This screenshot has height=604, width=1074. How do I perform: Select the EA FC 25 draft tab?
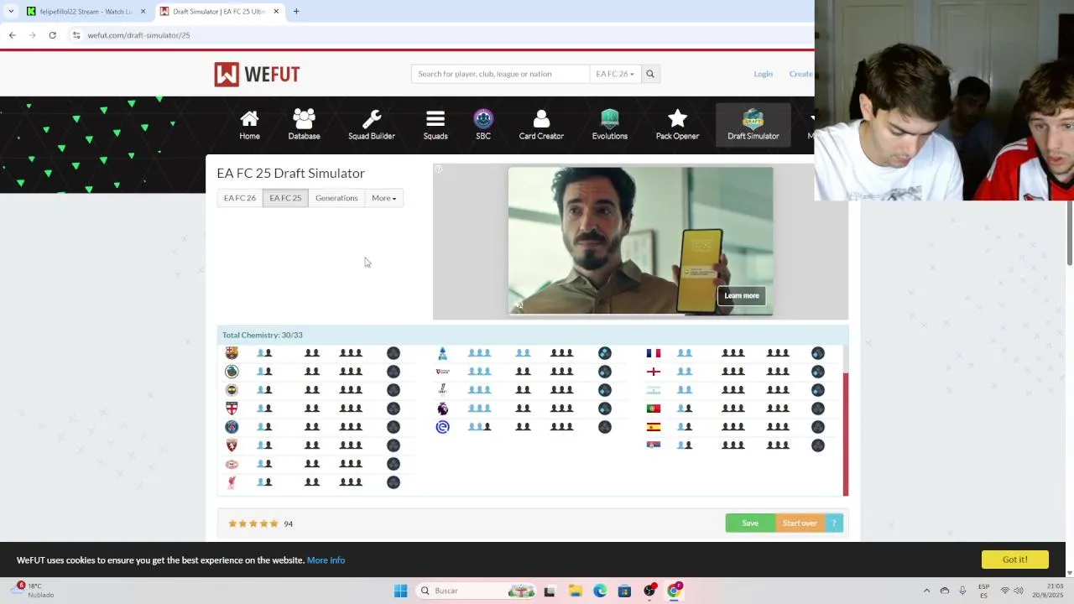click(285, 198)
